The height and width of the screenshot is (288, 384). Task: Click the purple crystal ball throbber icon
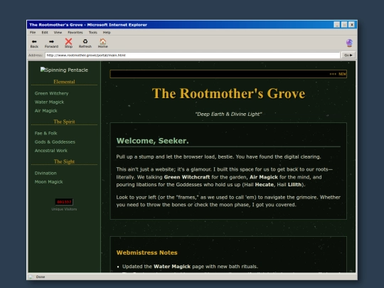(349, 43)
